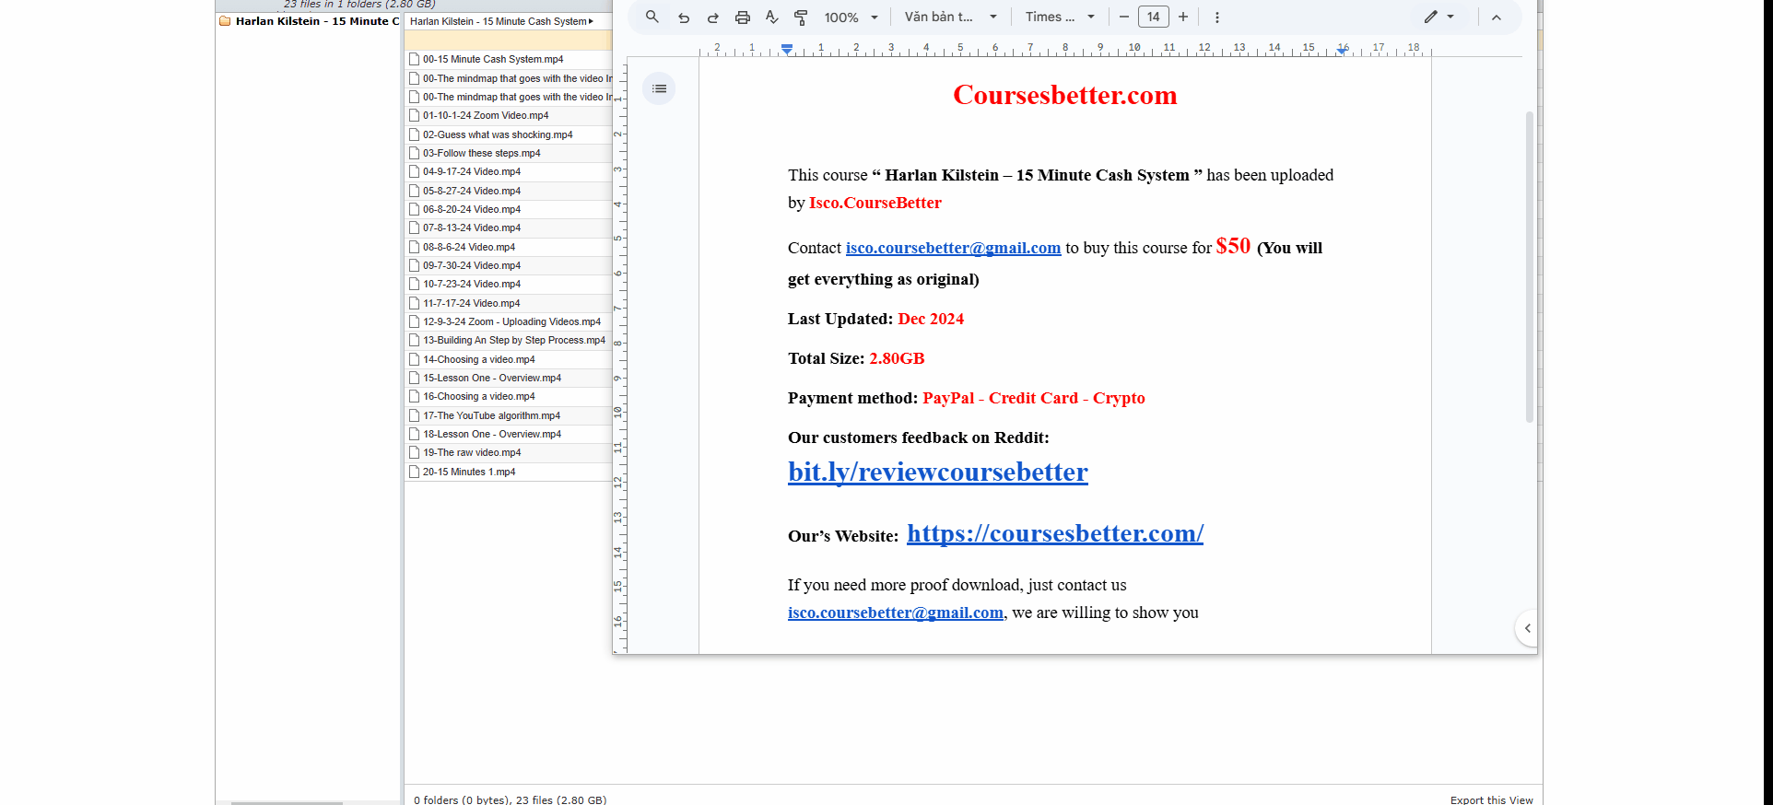Expand the text style dropdown
Image resolution: width=1773 pixels, height=805 pixels.
coord(950,17)
